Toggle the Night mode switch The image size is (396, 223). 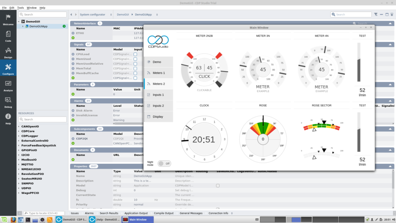[164, 163]
